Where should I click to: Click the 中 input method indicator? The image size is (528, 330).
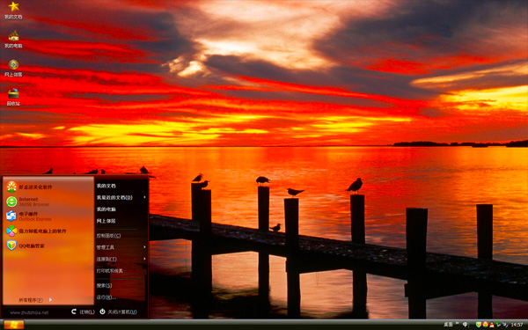pyautogui.click(x=465, y=324)
